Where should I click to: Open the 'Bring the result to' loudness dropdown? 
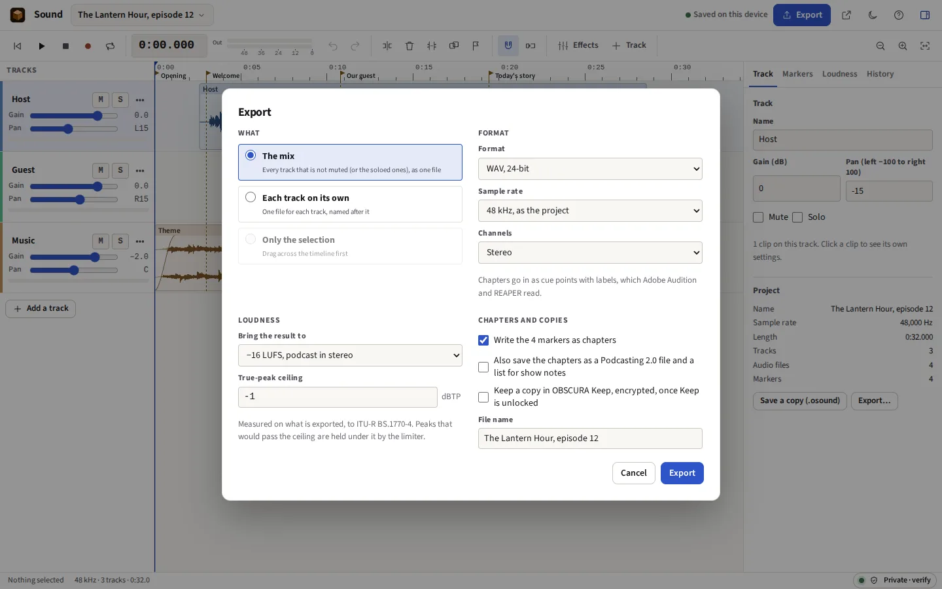click(350, 355)
